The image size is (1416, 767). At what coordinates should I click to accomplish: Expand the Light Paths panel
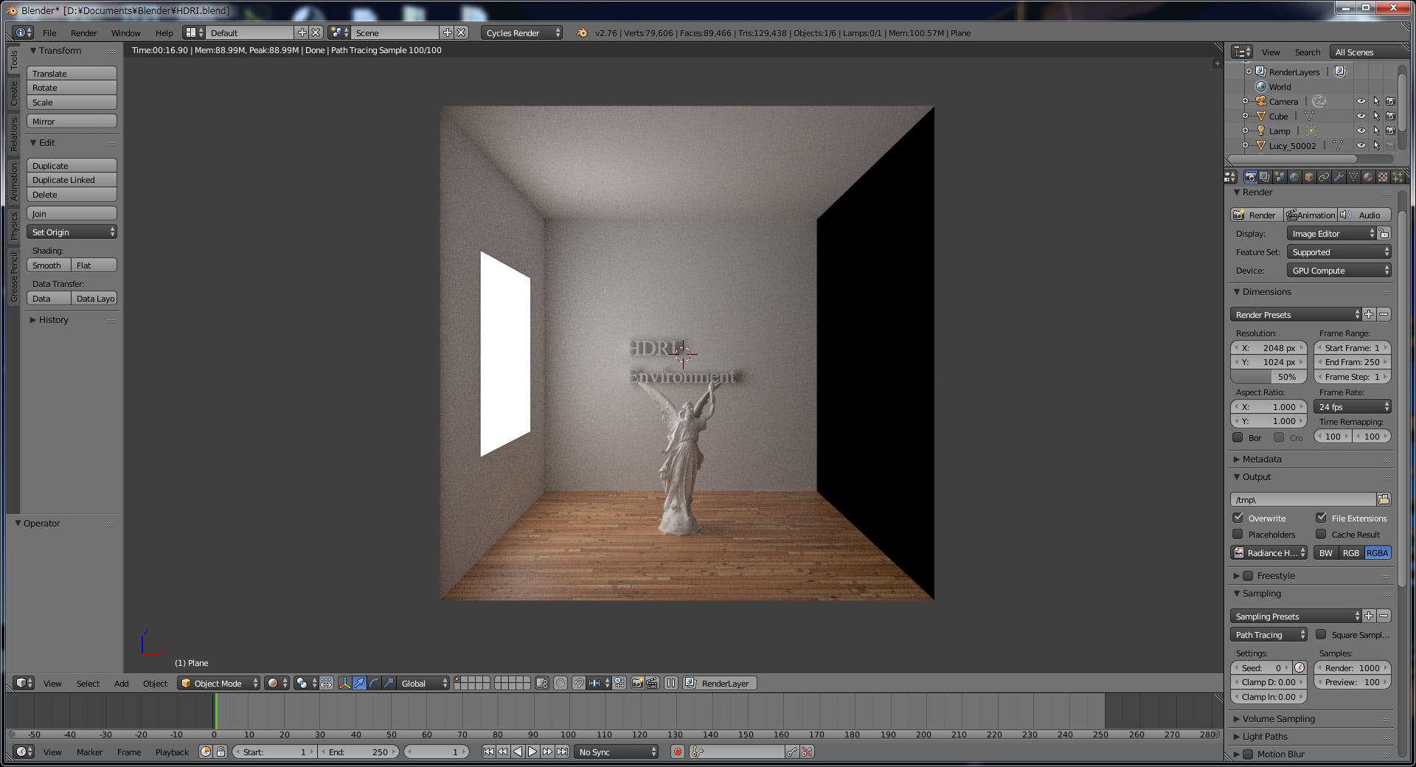(1264, 736)
